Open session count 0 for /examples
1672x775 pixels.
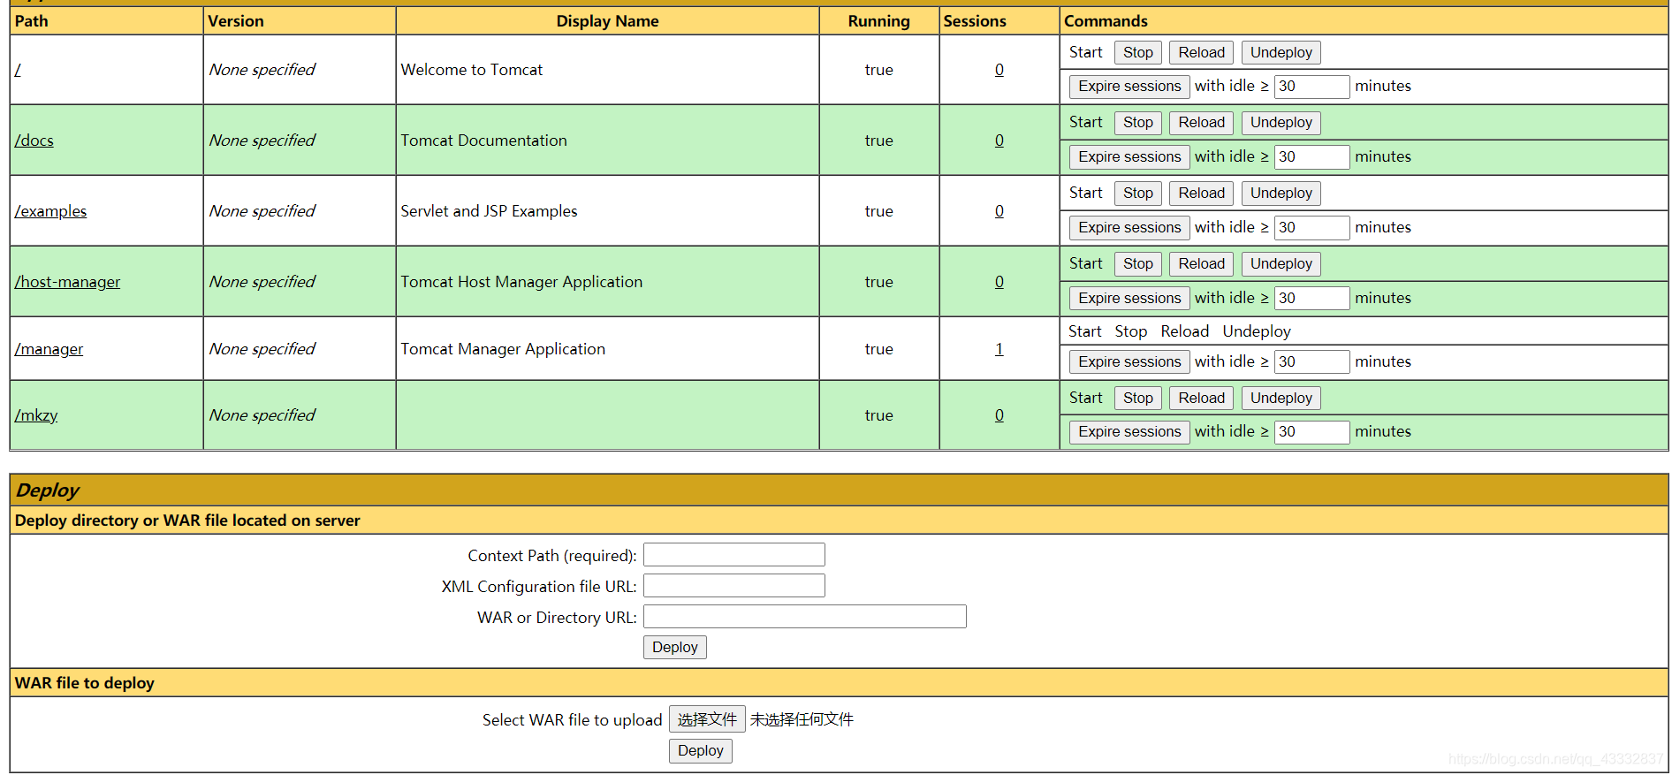999,211
